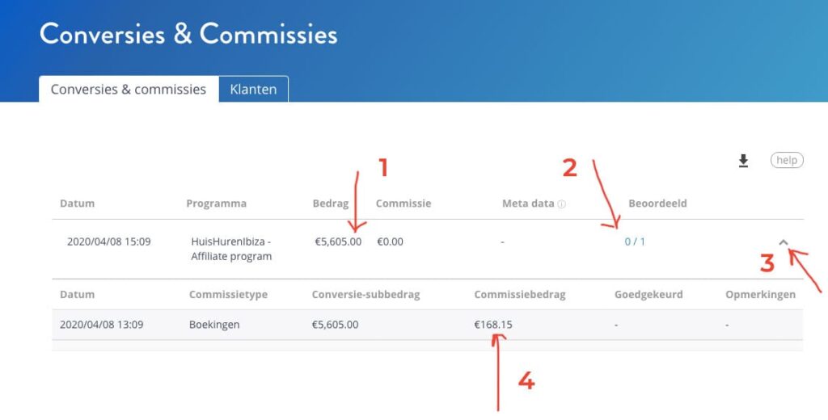Click the 2020/04/08 15:09 date cell
Screen dimensions: 828x420
(x=108, y=241)
